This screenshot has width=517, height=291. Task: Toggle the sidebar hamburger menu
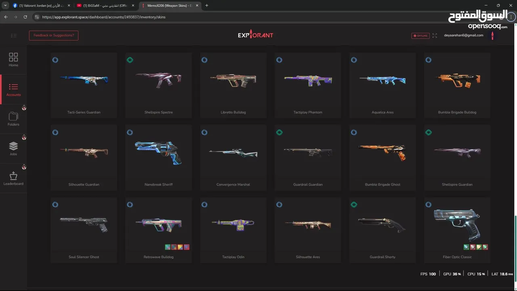(x=14, y=36)
